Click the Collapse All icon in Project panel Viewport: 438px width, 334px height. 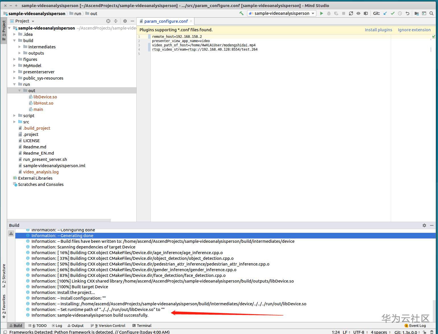[x=116, y=21]
